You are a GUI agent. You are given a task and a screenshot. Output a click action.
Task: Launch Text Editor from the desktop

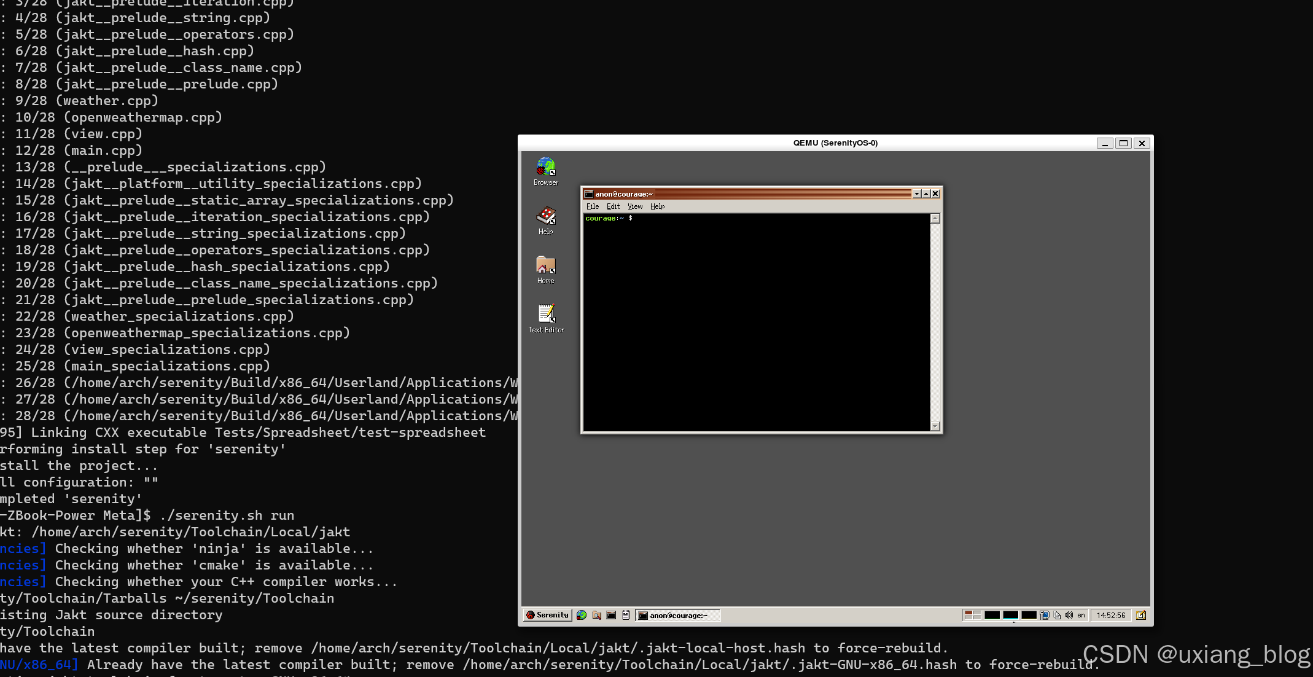[545, 315]
